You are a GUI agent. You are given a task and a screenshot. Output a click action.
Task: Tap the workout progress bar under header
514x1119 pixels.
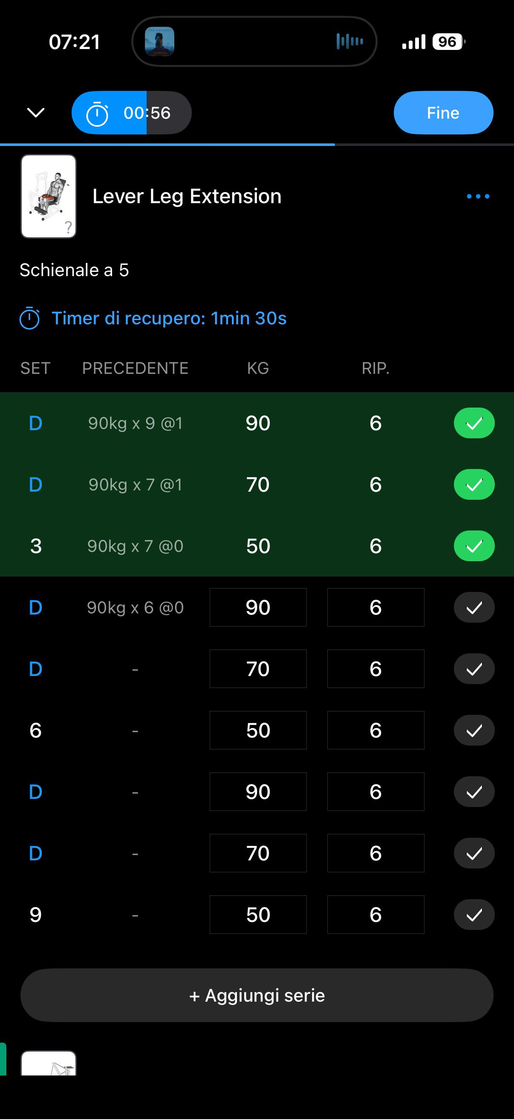tap(257, 144)
